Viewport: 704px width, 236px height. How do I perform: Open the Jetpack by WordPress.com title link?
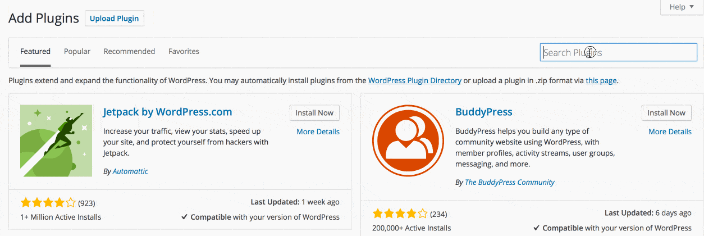(167, 112)
